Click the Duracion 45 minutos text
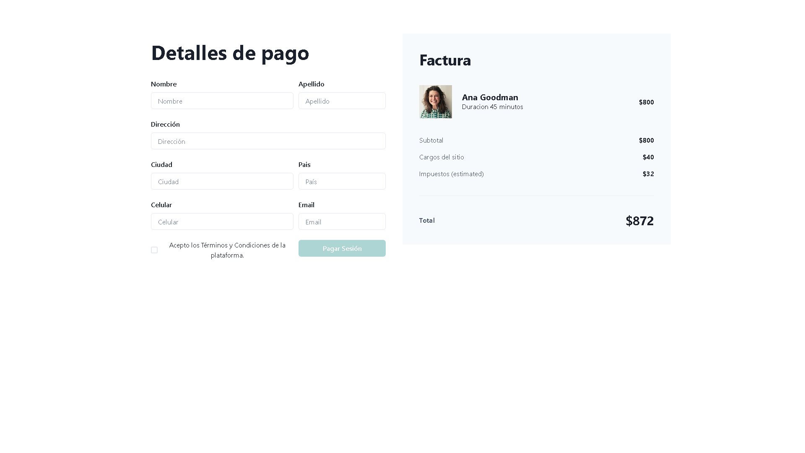This screenshot has width=805, height=453. point(492,107)
